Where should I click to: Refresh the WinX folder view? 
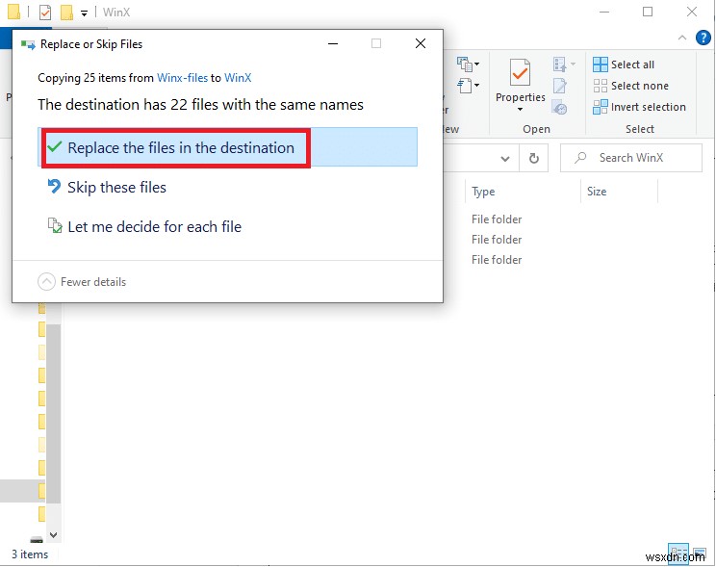click(534, 159)
